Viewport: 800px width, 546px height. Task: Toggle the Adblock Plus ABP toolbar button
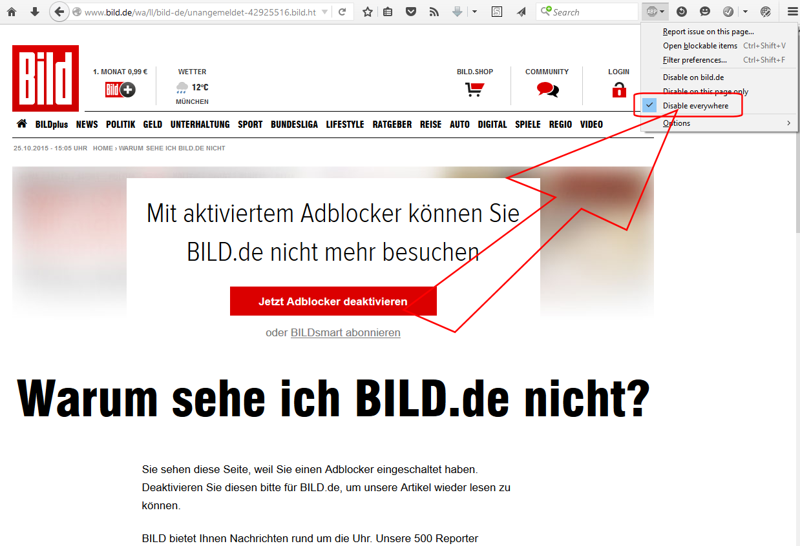coord(656,12)
